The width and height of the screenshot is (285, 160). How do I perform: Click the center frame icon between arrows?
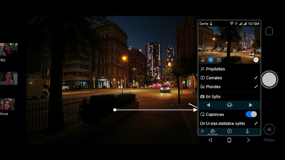[229, 105]
